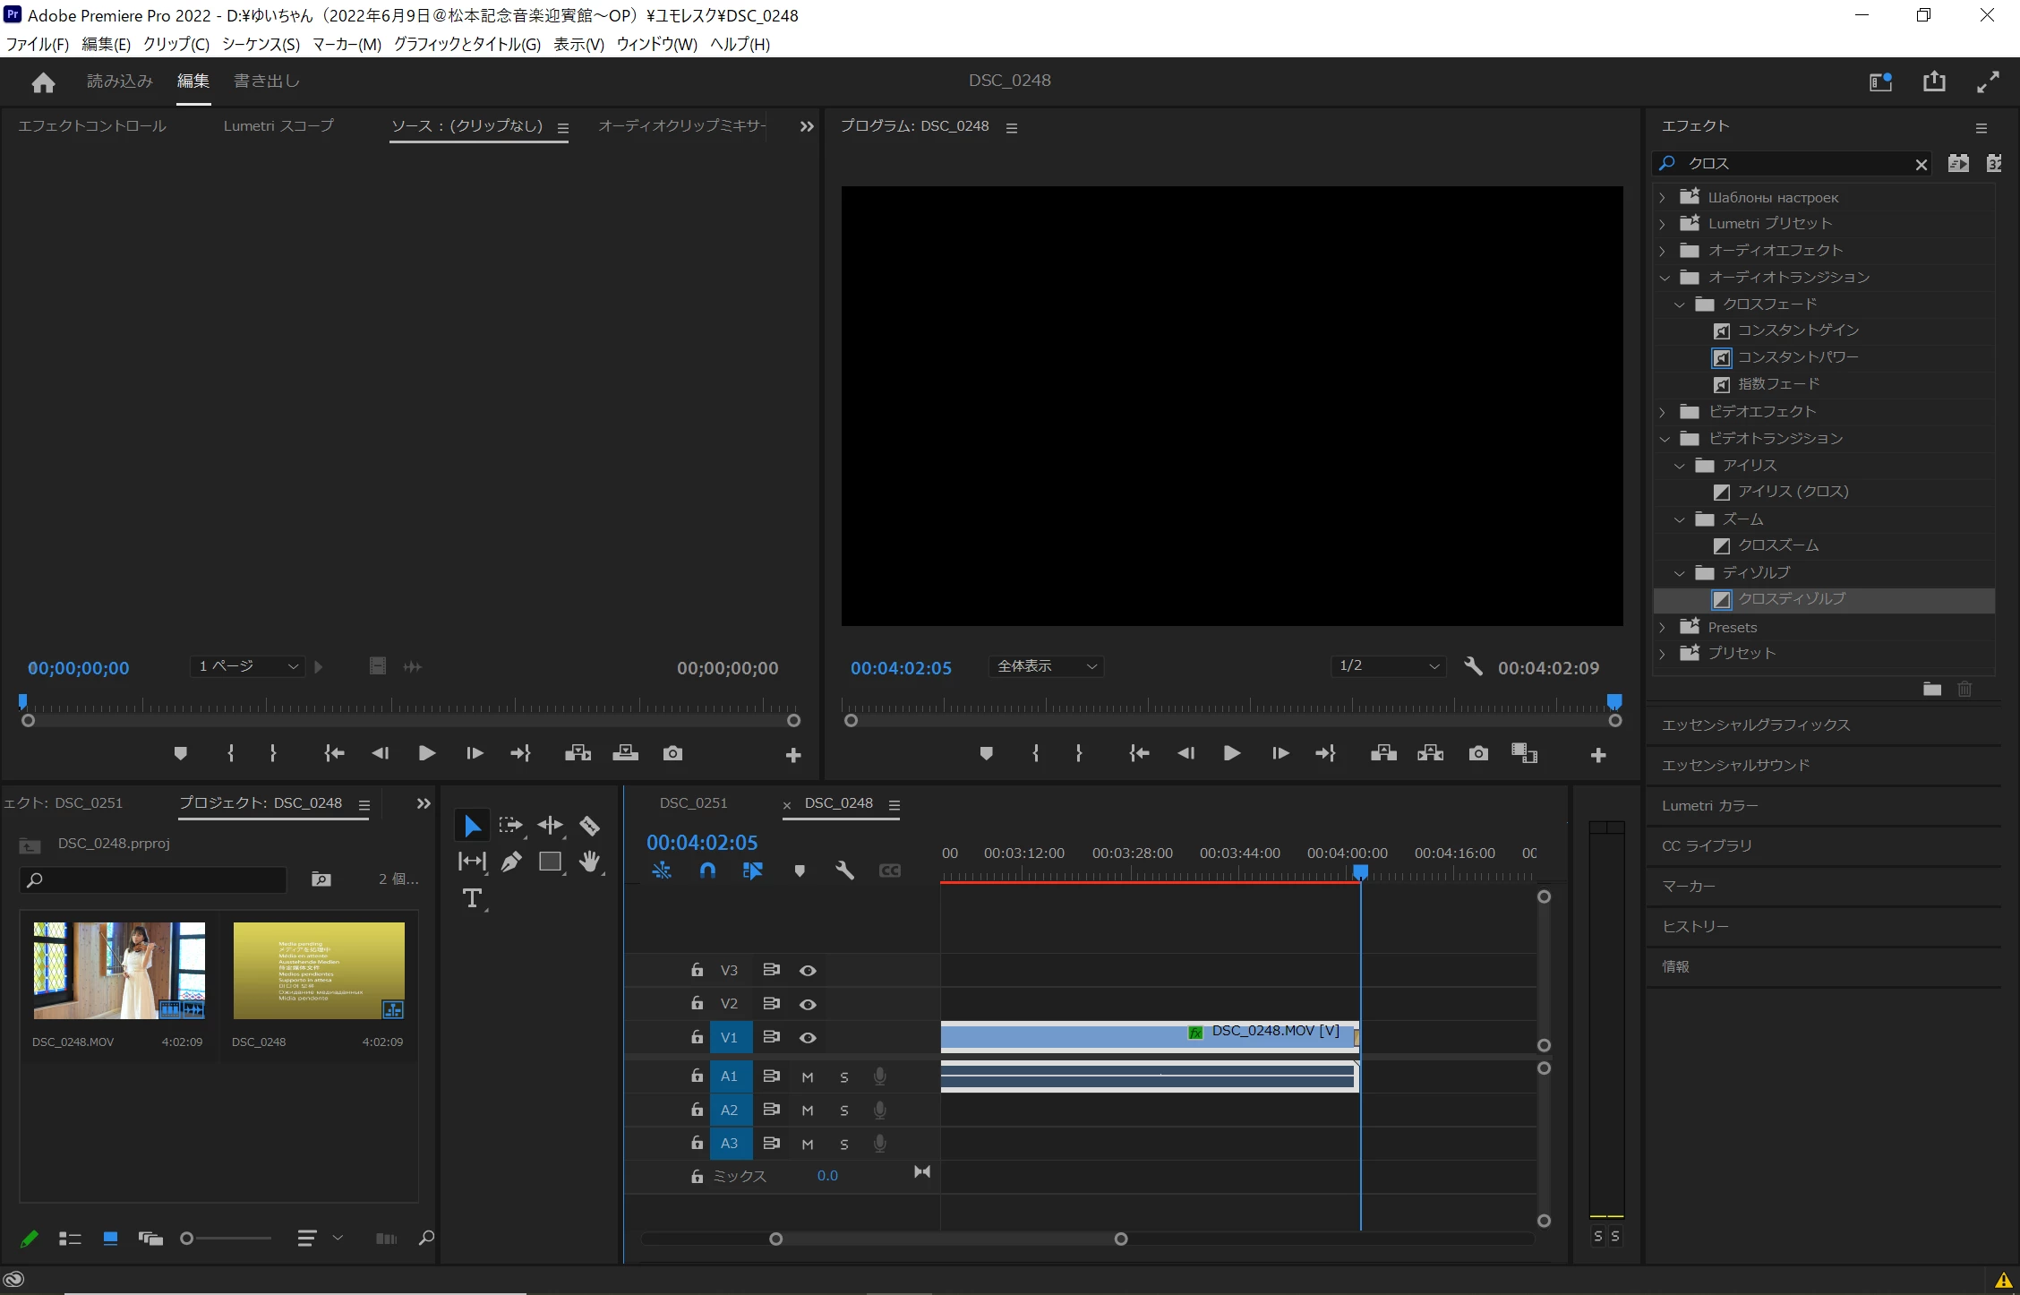This screenshot has width=2020, height=1295.
Task: Click 書き出し export workspace button
Action: (266, 81)
